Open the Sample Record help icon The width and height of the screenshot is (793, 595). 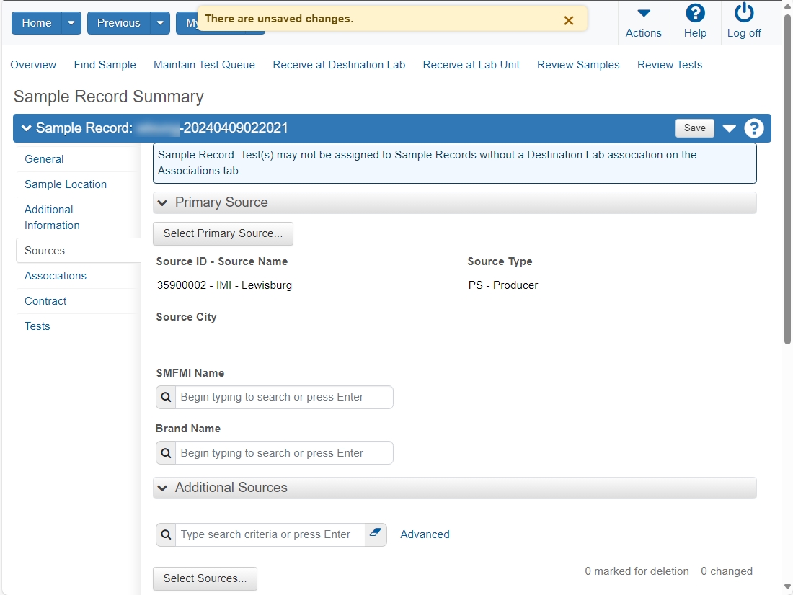tap(753, 128)
